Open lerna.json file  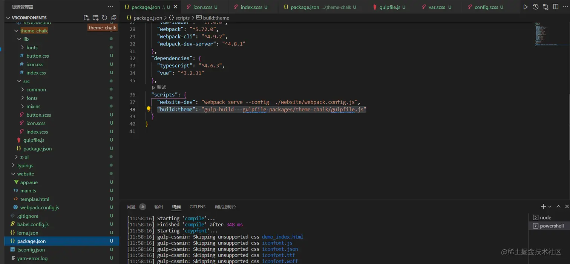click(x=28, y=233)
